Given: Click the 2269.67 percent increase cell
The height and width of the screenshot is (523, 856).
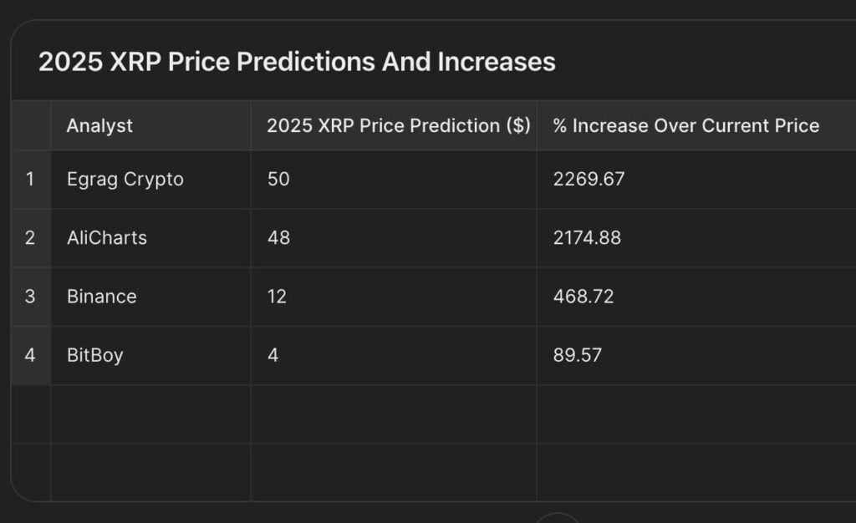Looking at the screenshot, I should pyautogui.click(x=588, y=179).
